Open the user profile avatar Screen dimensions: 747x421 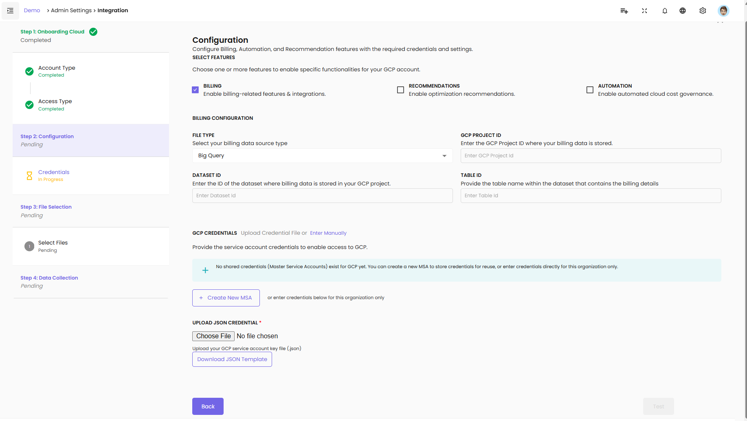click(723, 11)
